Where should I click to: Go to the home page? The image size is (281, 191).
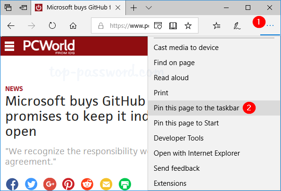click(73, 26)
